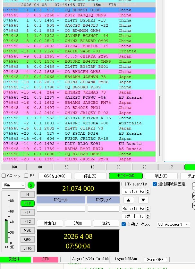Switch to 80 meter band button
Image resolution: width=195 pixels, height=269 pixels.
click(40, 167)
